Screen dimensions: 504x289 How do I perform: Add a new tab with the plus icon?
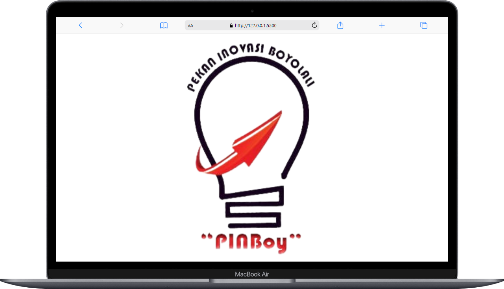382,25
